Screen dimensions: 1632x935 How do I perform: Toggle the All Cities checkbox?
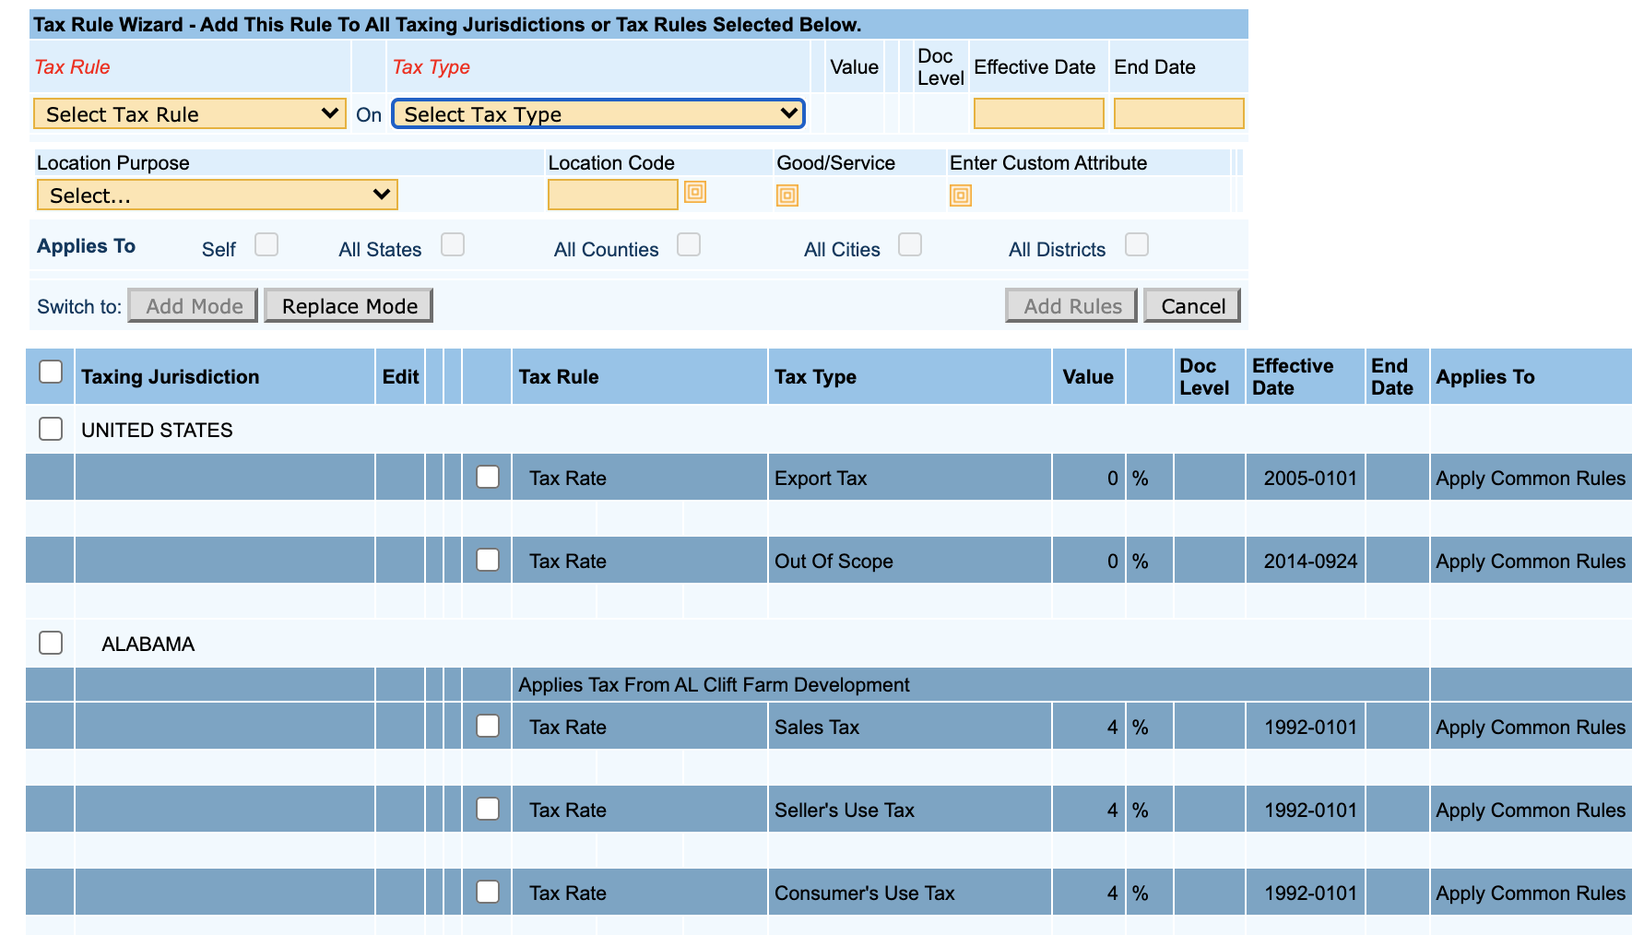(x=909, y=245)
